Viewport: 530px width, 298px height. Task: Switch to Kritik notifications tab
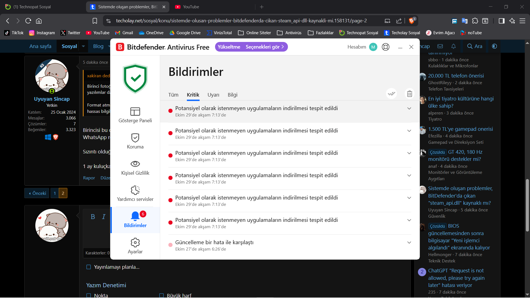pos(193,95)
